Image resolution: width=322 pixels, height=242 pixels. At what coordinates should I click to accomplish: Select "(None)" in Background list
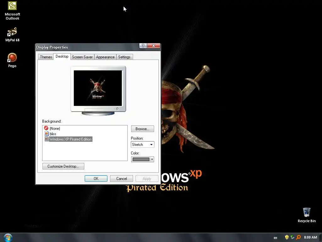55,129
